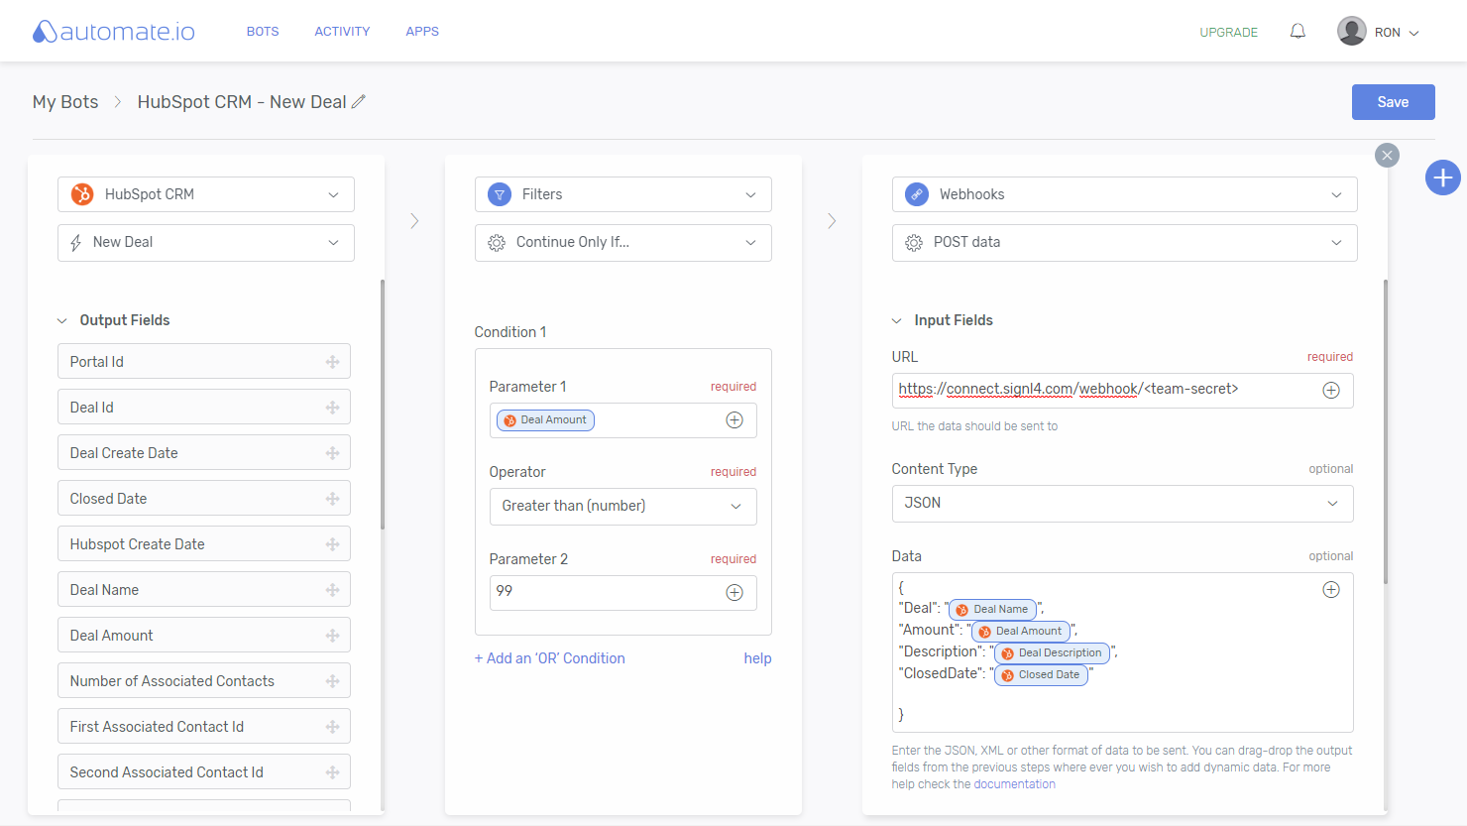
Task: Click drag handle on Deal Name field
Action: tap(333, 590)
